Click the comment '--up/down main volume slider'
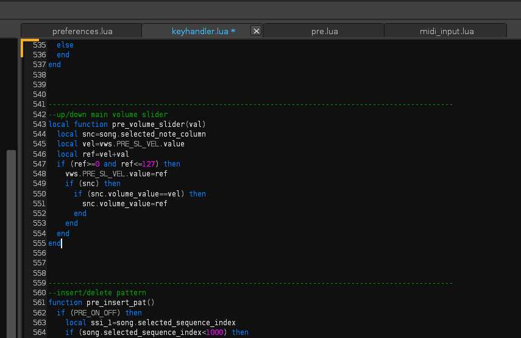Screen dimensions: 521x338 (108, 115)
